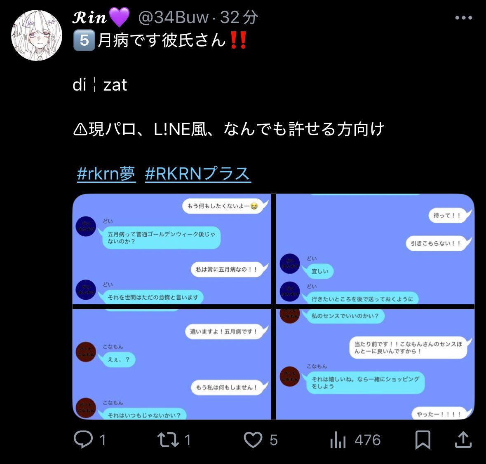Open the #rkrn夢 hashtag link

(106, 173)
